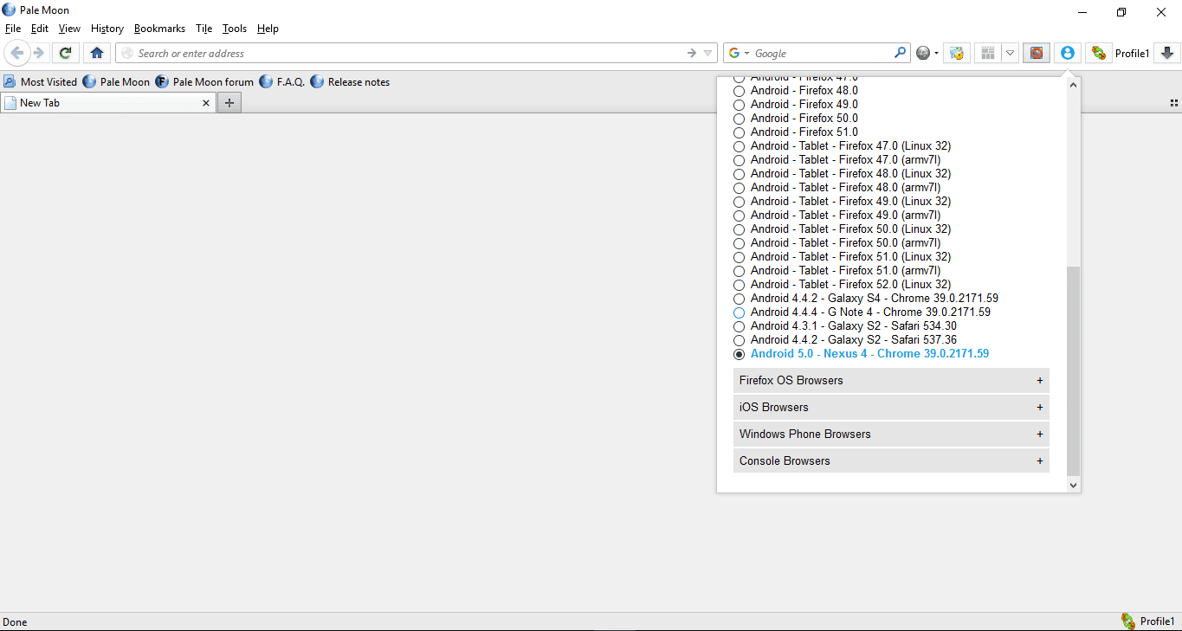This screenshot has height=631, width=1182.
Task: Open the address bar history dropdown
Action: [708, 53]
